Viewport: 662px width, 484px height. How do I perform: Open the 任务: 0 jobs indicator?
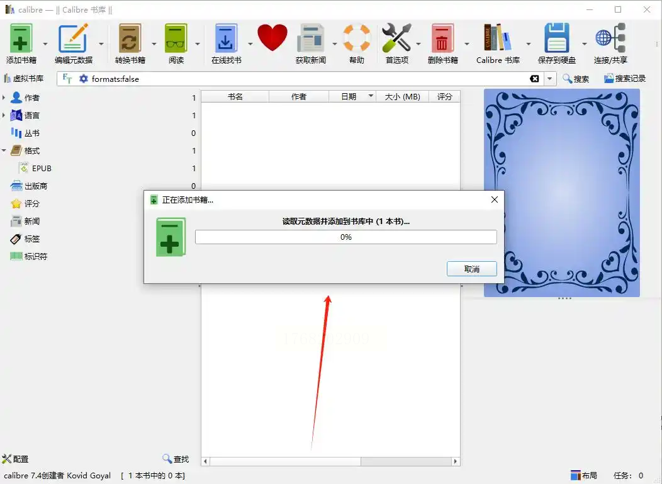(628, 476)
